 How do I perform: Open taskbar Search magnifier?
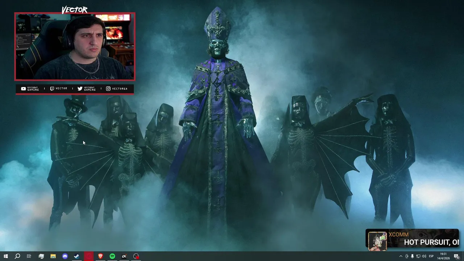coord(17,256)
